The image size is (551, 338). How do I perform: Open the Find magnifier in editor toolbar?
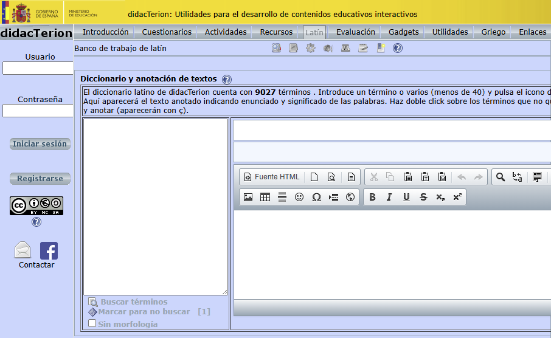click(x=501, y=177)
